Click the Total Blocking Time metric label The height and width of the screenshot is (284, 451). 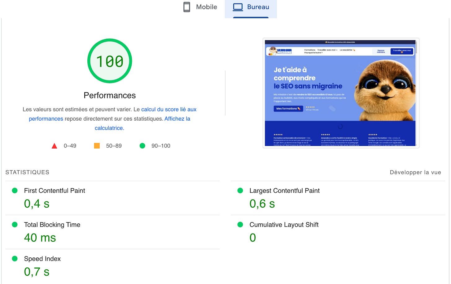pyautogui.click(x=52, y=225)
